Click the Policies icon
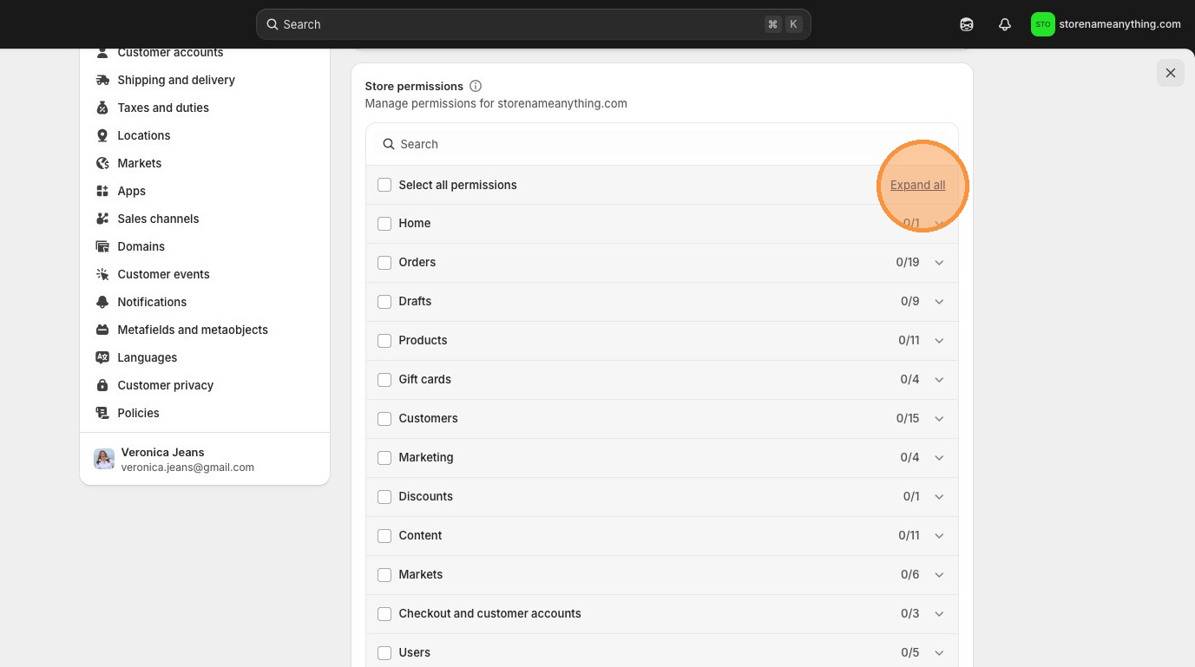Viewport: 1195px width, 667px height. (x=102, y=413)
